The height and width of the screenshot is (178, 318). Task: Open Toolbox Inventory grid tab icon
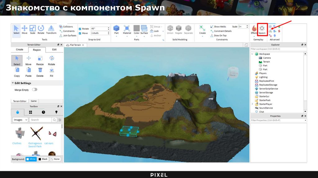pyautogui.click(x=30, y=112)
